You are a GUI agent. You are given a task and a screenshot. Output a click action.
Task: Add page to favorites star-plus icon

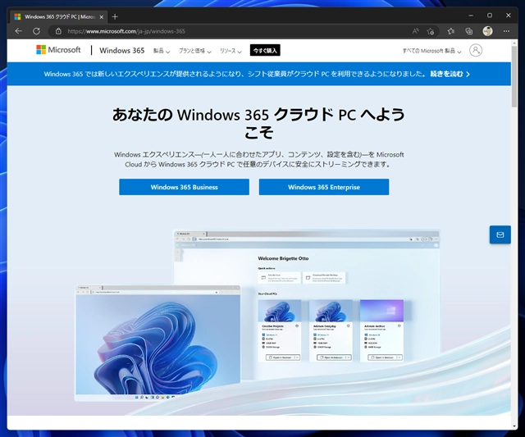[x=431, y=31]
